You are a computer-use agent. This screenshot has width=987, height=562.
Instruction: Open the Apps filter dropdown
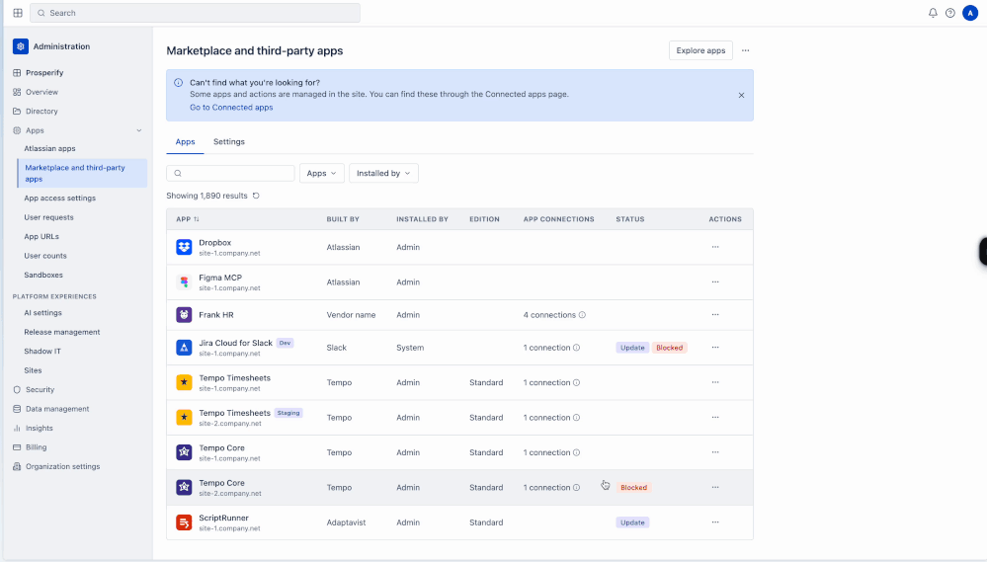[x=322, y=173]
